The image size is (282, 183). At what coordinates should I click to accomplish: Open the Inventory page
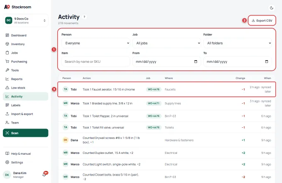pos(26,44)
